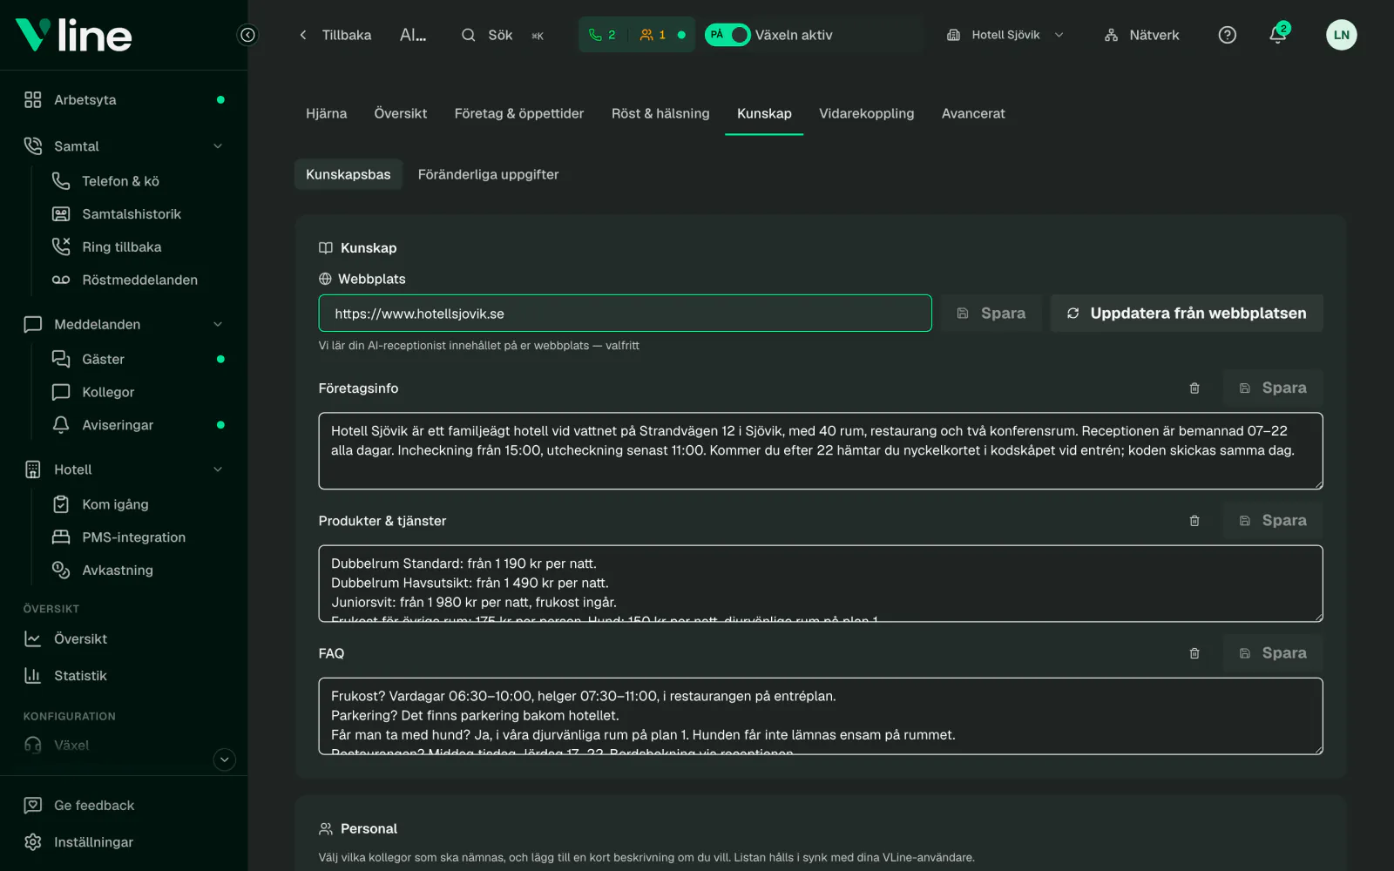The width and height of the screenshot is (1394, 871).
Task: Go back with the Tillbaka button
Action: click(x=335, y=35)
